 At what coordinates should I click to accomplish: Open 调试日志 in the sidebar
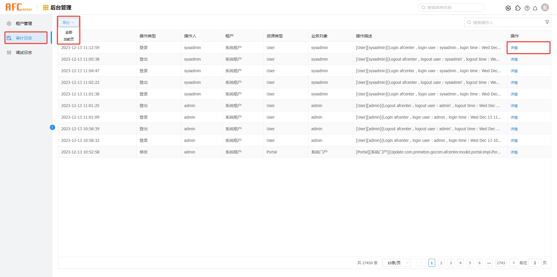24,52
